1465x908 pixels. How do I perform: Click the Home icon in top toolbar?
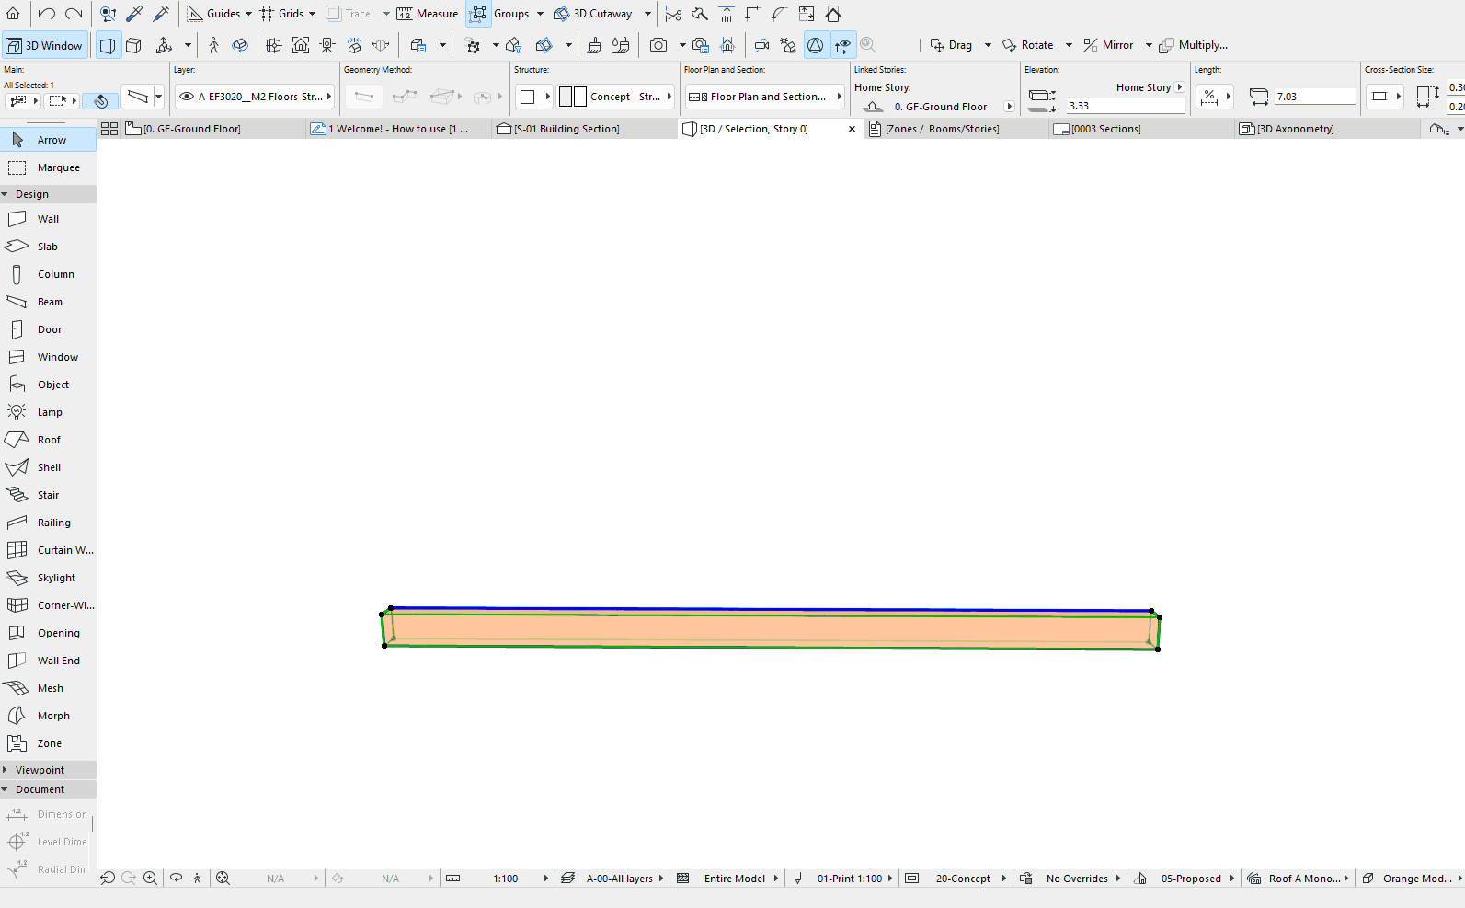[x=13, y=14]
